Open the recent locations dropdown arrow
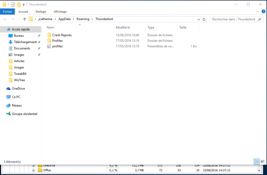267x175 pixels. tap(19, 19)
